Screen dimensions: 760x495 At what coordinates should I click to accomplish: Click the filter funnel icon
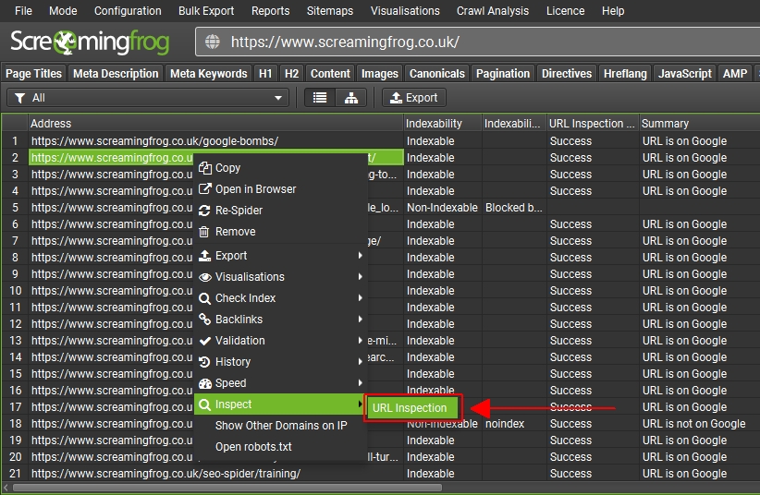coord(19,98)
